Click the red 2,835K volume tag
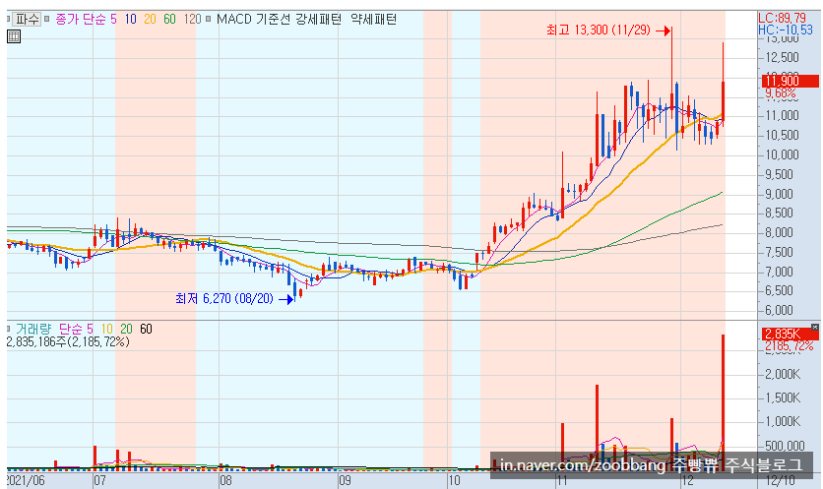This screenshot has height=489, width=823. [790, 334]
